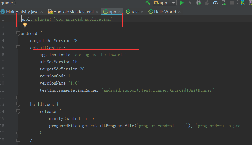Attach debugger to Android process icon
The width and height of the screenshot is (252, 145).
[x=224, y=3]
